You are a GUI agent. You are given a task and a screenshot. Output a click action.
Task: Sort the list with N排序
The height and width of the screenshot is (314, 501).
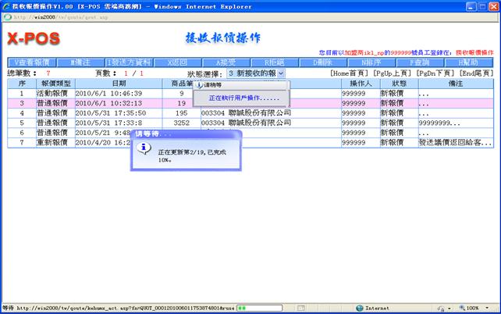(369, 62)
